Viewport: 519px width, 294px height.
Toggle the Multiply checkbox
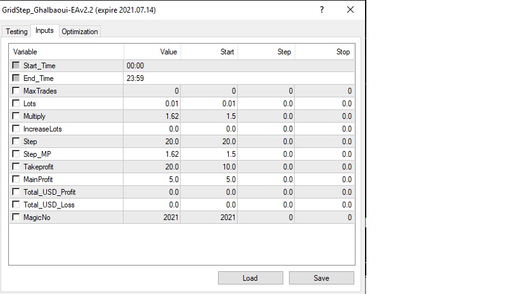[x=16, y=116]
